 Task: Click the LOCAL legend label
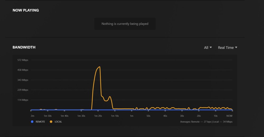tap(58, 122)
